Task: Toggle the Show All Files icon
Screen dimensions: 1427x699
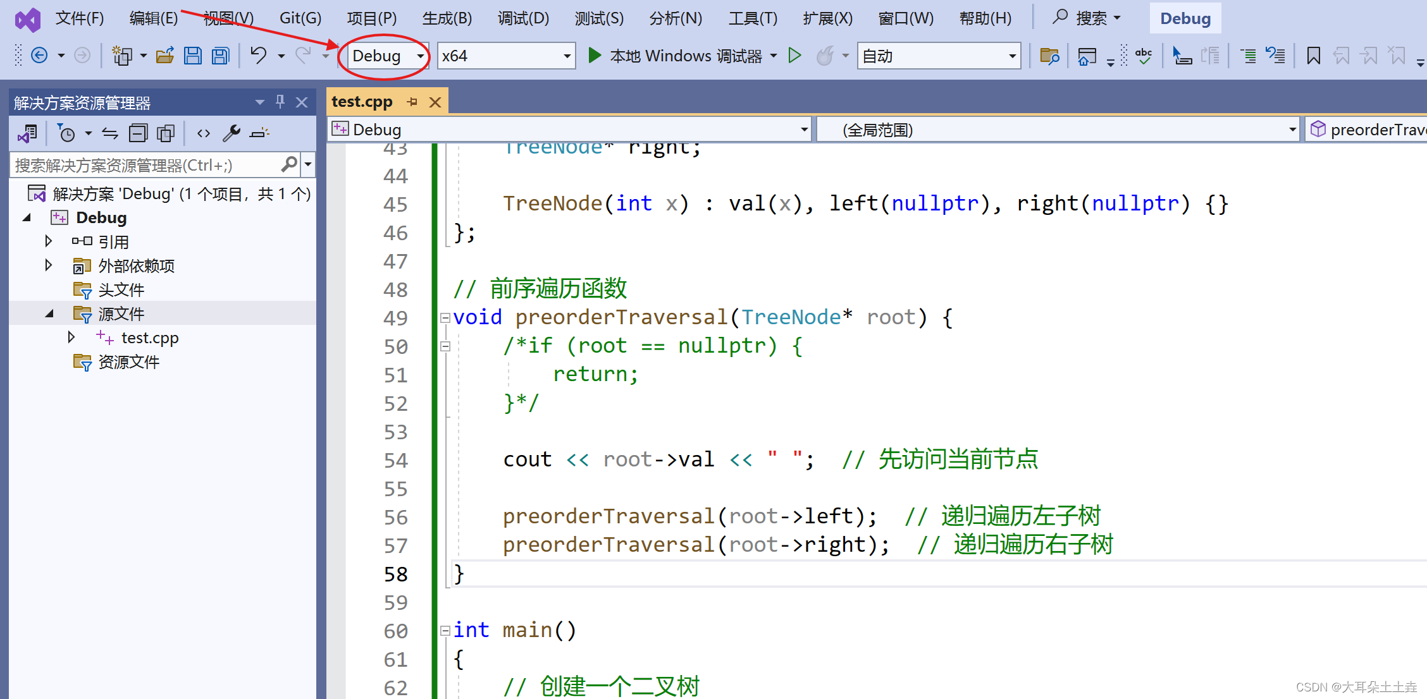Action: pos(166,133)
